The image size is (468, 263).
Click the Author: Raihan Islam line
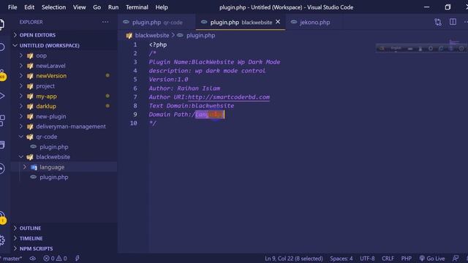point(184,88)
